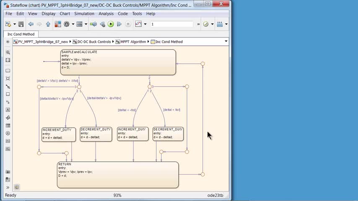The width and height of the screenshot is (358, 201).
Task: Click the ode23tb solver status text
Action: pos(215,195)
